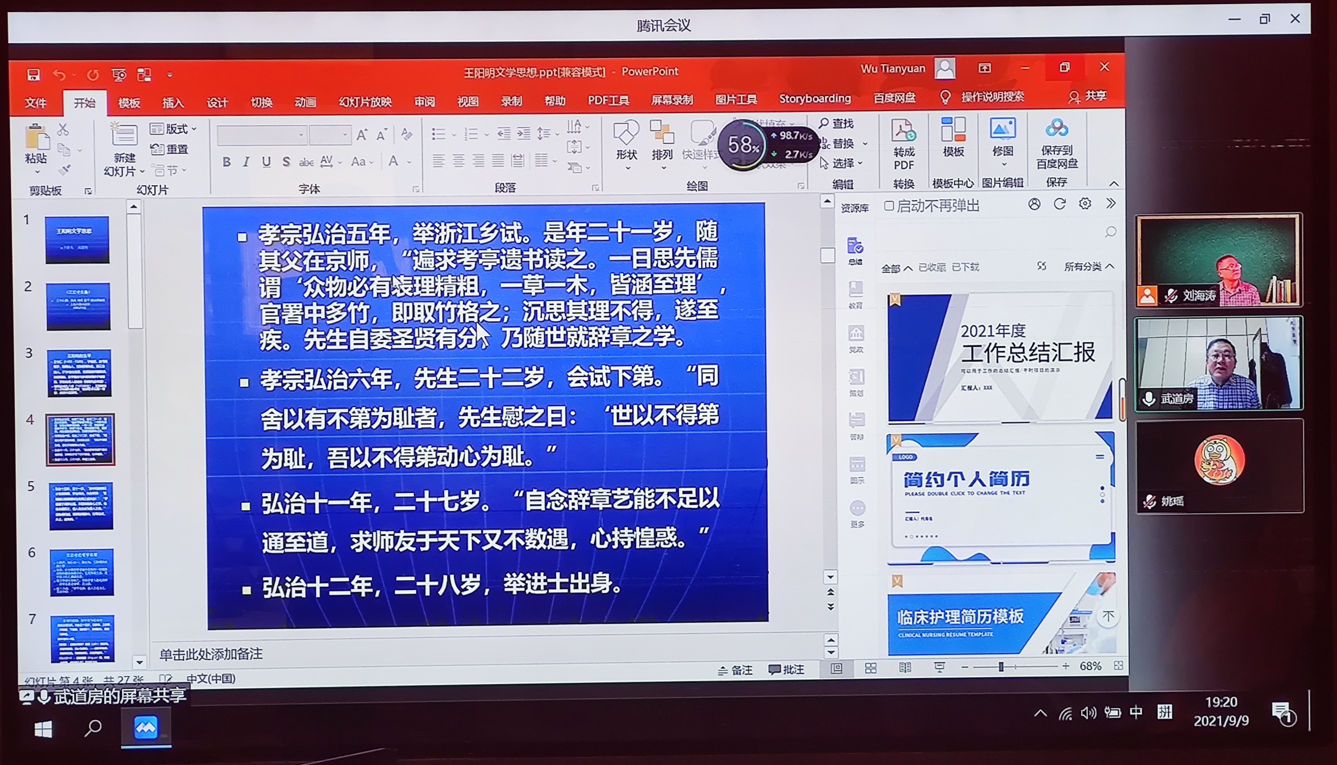Click the Find (查找) button
Image resolution: width=1337 pixels, height=765 pixels.
(x=837, y=123)
